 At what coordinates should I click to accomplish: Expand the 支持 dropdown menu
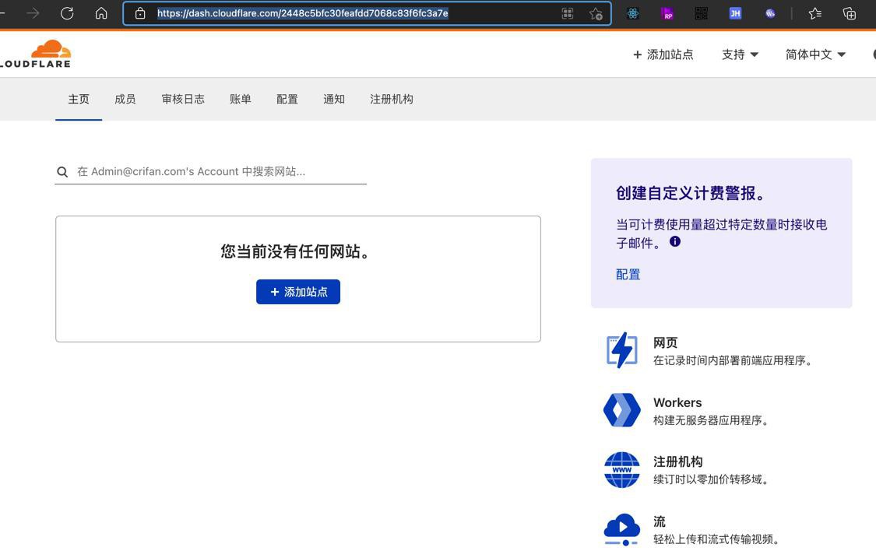click(740, 54)
